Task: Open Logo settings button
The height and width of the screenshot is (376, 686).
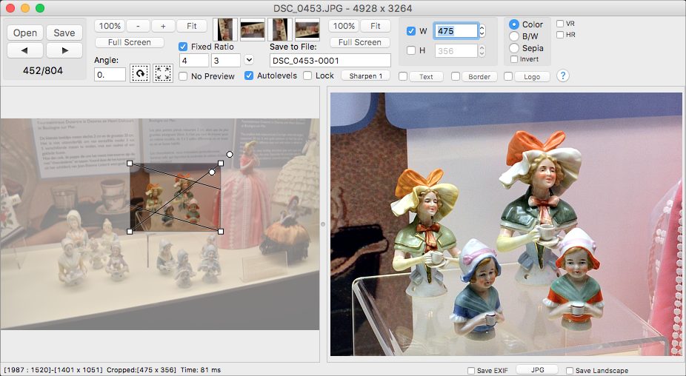Action: tap(532, 77)
